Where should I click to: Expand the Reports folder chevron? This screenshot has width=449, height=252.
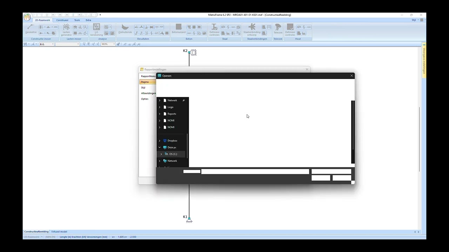(160, 114)
